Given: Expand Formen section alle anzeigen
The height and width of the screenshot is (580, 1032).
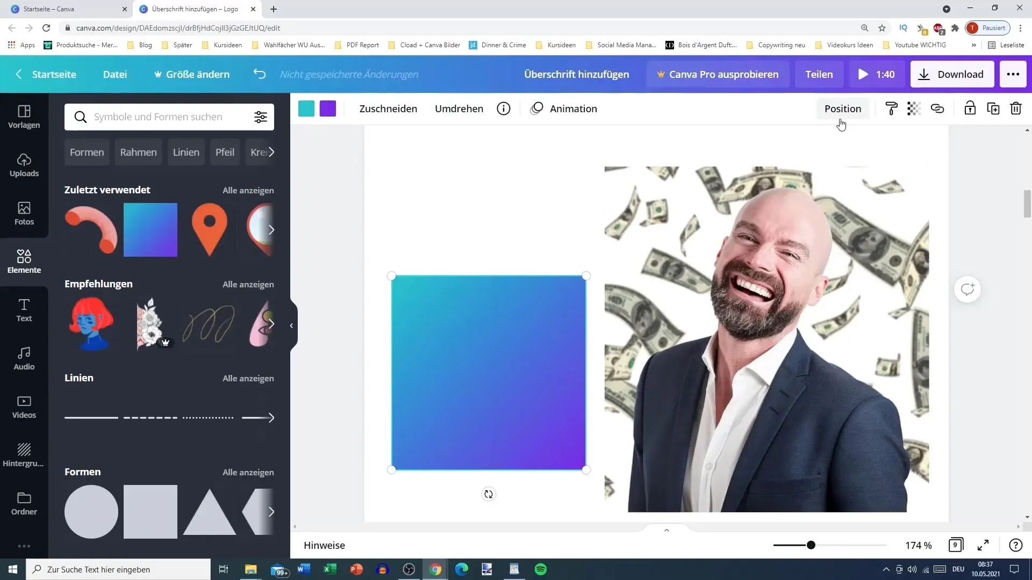Looking at the screenshot, I should click(248, 472).
